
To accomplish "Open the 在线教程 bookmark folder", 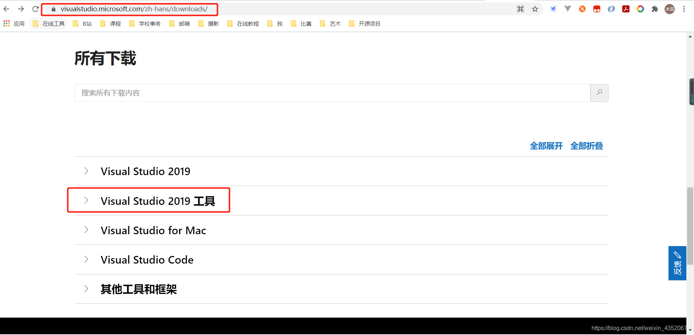I will click(243, 24).
